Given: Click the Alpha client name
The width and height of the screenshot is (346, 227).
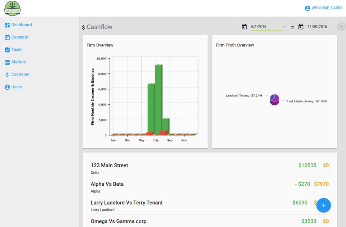Looking at the screenshot, I should pyautogui.click(x=95, y=191).
